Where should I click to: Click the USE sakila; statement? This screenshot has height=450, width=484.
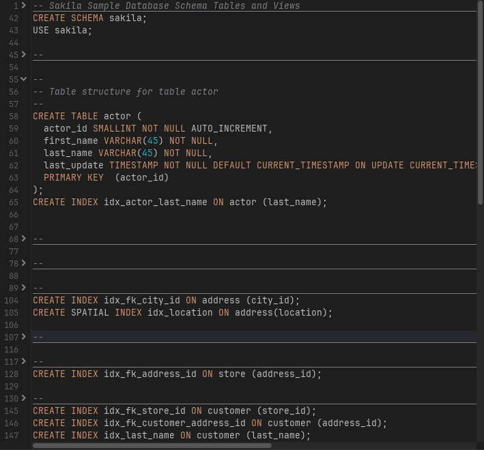(x=62, y=30)
